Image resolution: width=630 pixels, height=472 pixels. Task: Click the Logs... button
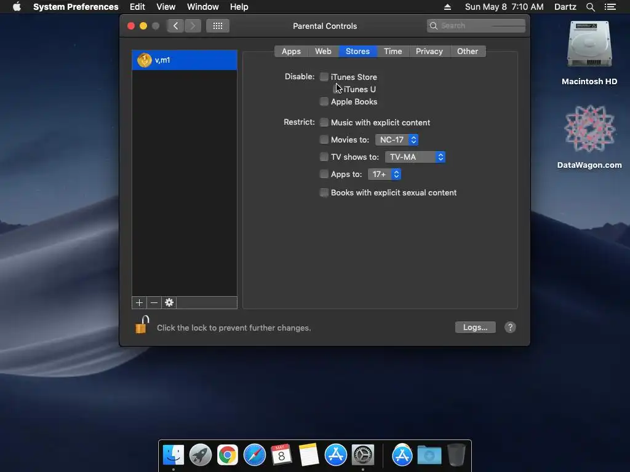(x=476, y=328)
